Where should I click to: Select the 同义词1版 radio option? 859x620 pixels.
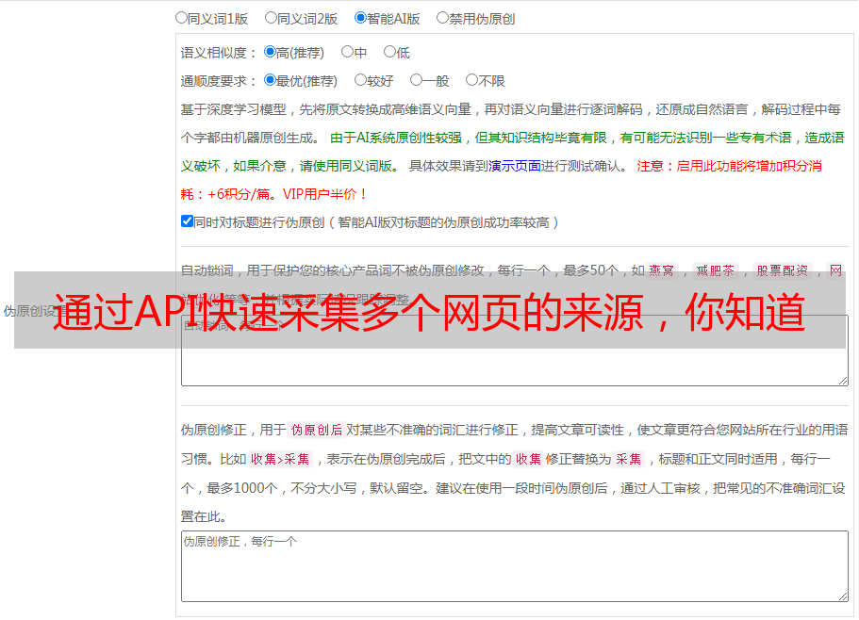point(182,17)
